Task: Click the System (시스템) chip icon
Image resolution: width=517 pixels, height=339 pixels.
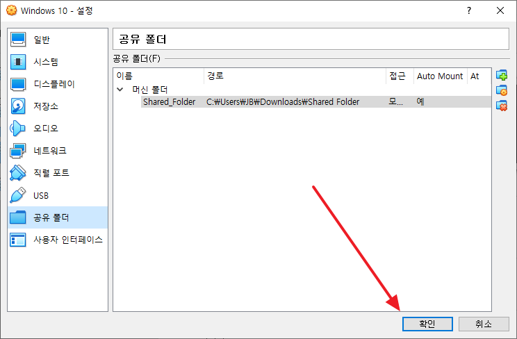Action: tap(18, 62)
